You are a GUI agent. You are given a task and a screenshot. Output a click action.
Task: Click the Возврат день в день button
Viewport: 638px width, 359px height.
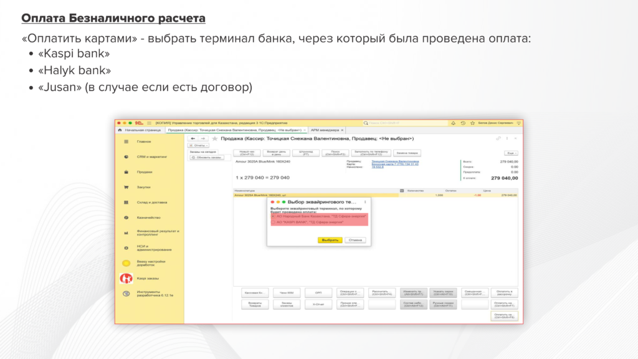click(x=277, y=153)
